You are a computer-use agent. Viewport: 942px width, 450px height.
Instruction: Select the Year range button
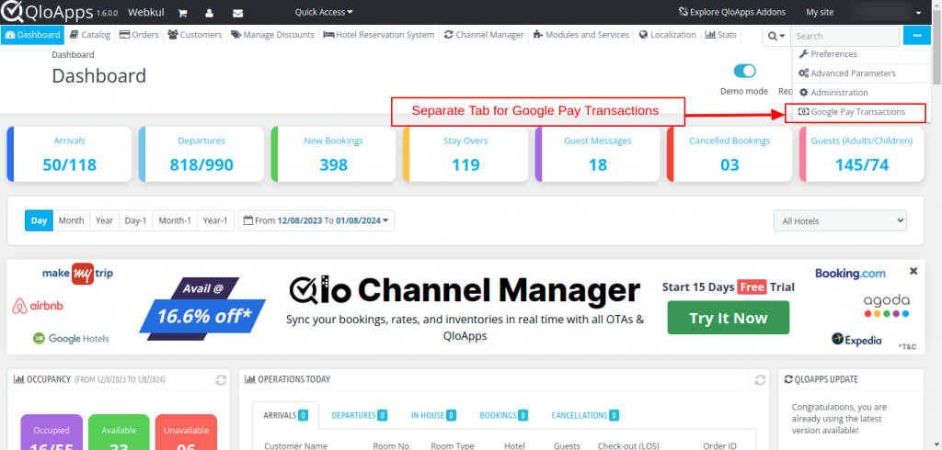pos(105,220)
